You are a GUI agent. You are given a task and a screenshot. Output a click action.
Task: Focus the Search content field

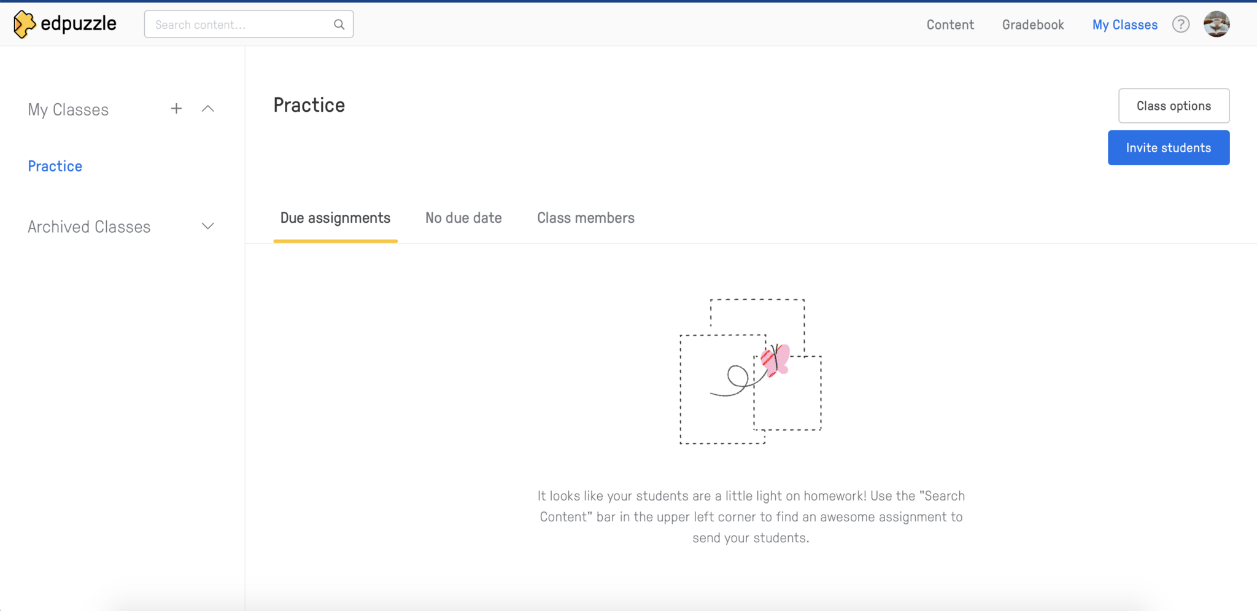239,25
